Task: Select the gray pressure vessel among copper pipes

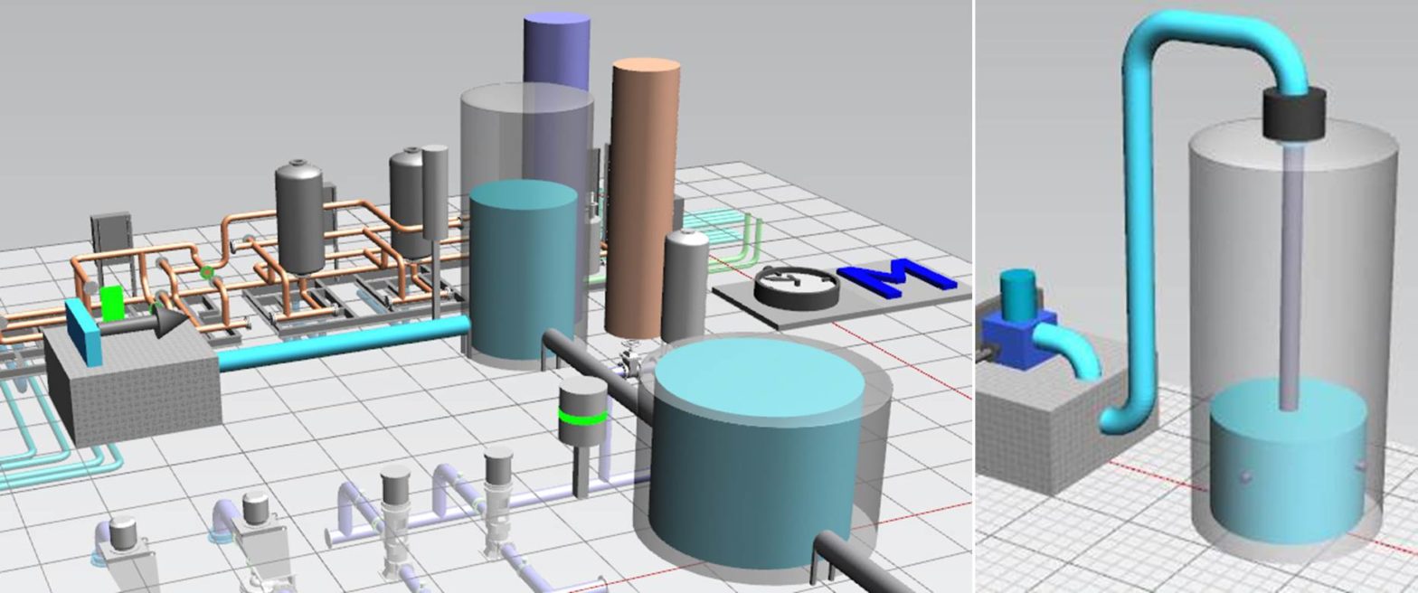Action: pyautogui.click(x=300, y=217)
